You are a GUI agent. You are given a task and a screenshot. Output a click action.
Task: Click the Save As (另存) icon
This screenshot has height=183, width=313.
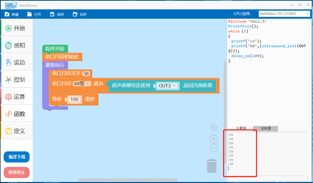[x=75, y=14]
